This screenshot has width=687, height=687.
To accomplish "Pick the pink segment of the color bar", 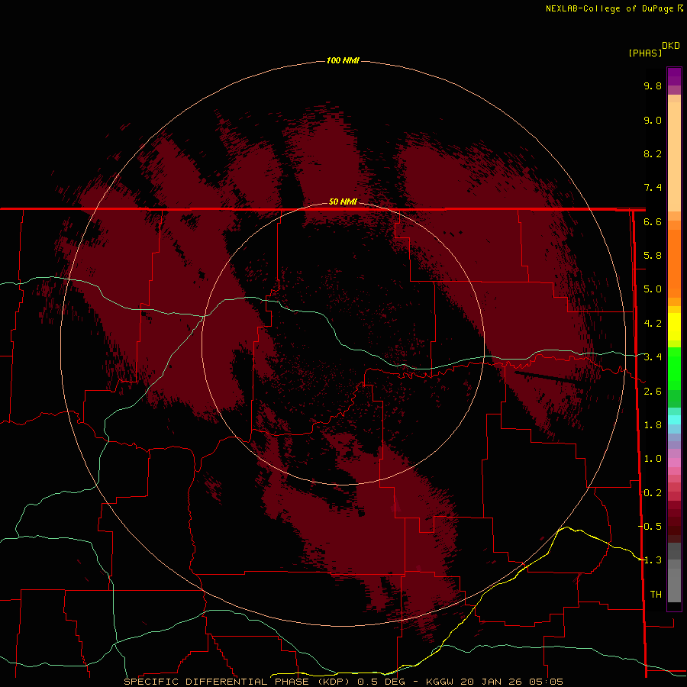I will tap(674, 463).
